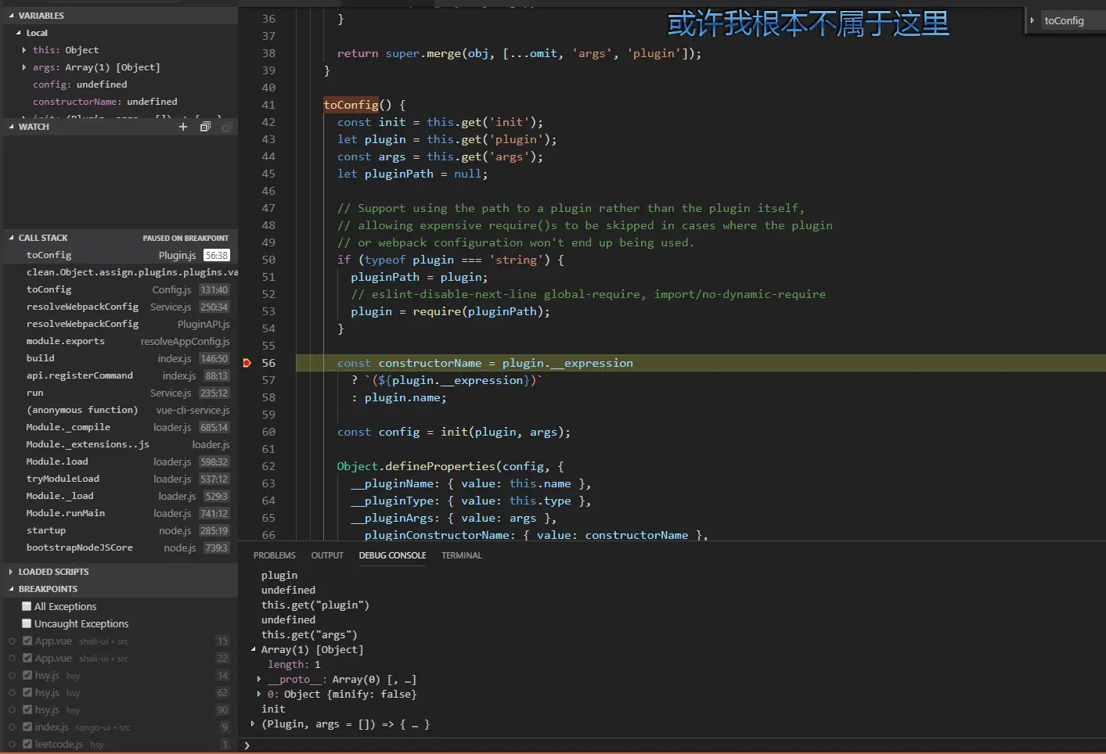The height and width of the screenshot is (754, 1106).
Task: Click breakpoint dot beside hsy.js line 14
Action: click(12, 676)
